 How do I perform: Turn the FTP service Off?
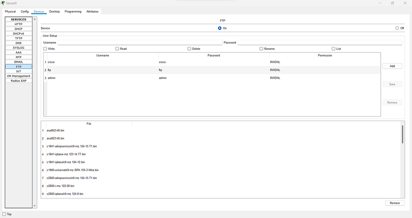coord(397,28)
